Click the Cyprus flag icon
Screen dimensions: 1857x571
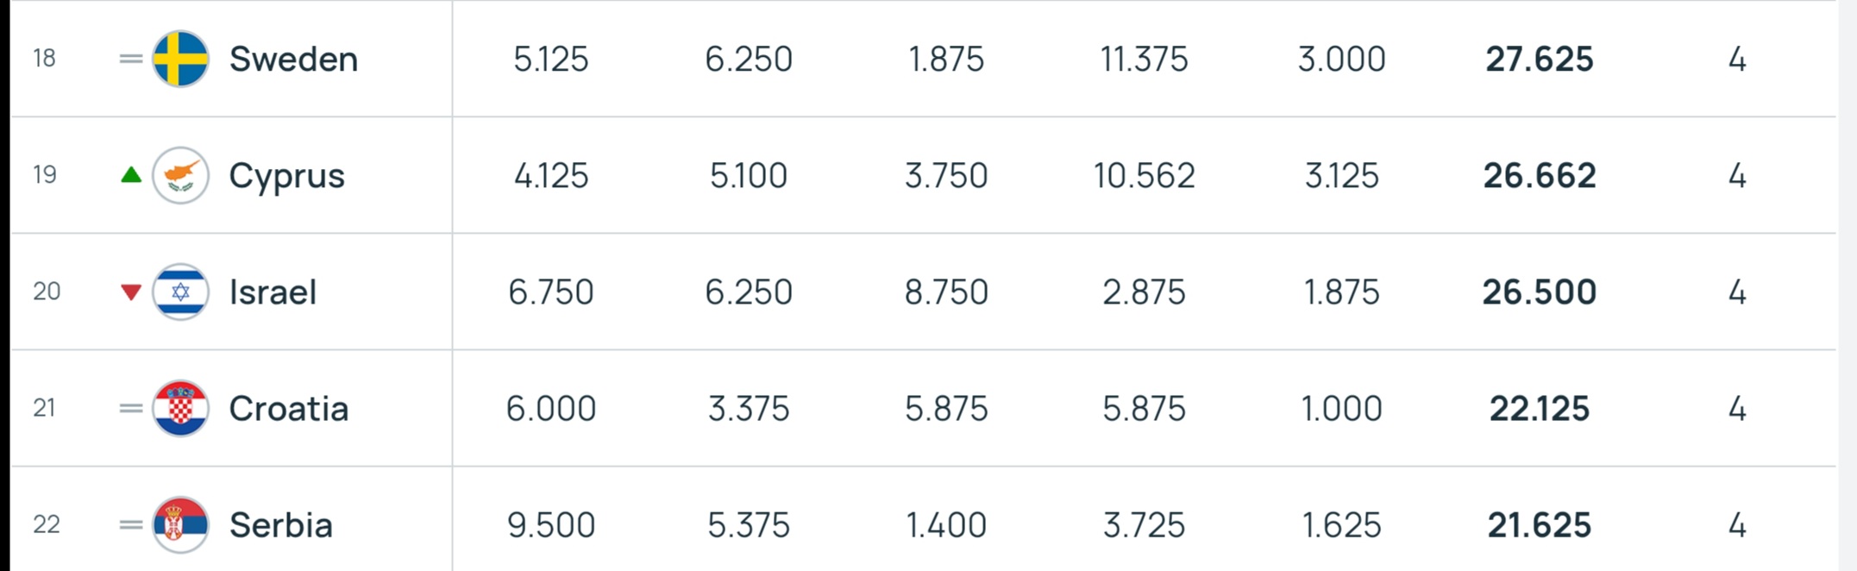180,175
